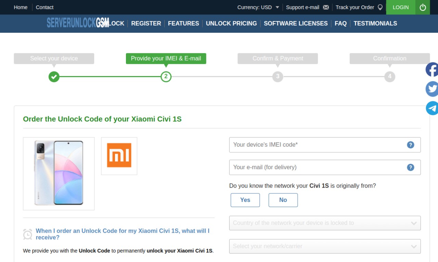The image size is (438, 262).
Task: Focus the e-mail for delivery field
Action: click(325, 167)
